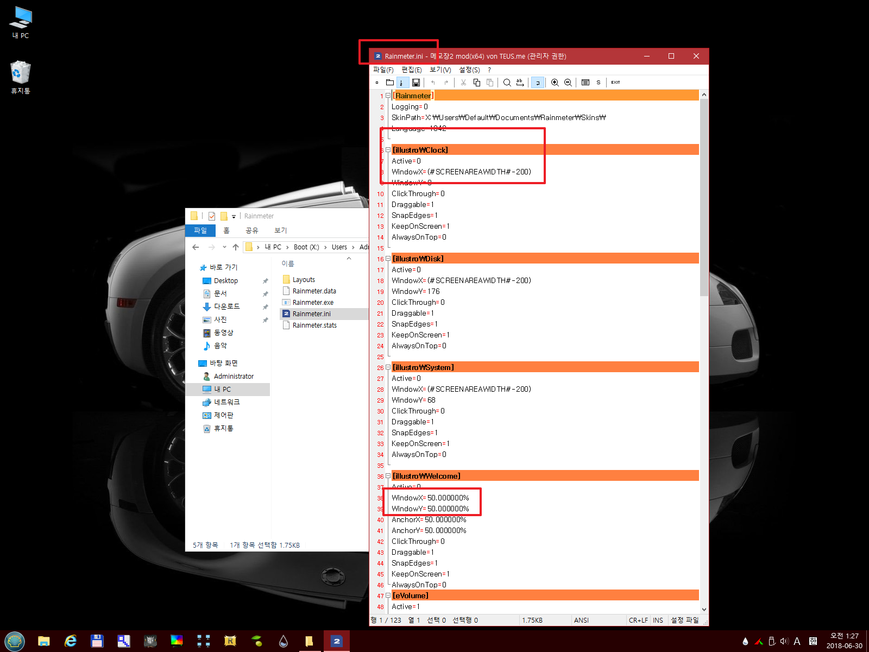Click the Redo arrow in the toolbar

(446, 83)
